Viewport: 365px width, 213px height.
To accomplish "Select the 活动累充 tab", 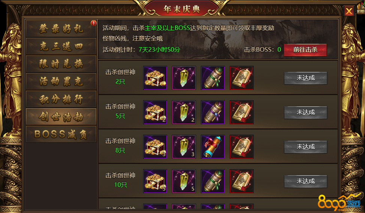I will tap(61, 81).
